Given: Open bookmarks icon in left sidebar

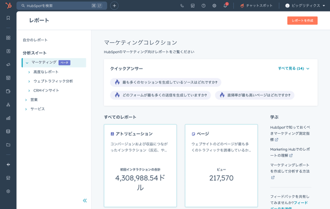Looking at the screenshot, I should (x=8, y=18).
